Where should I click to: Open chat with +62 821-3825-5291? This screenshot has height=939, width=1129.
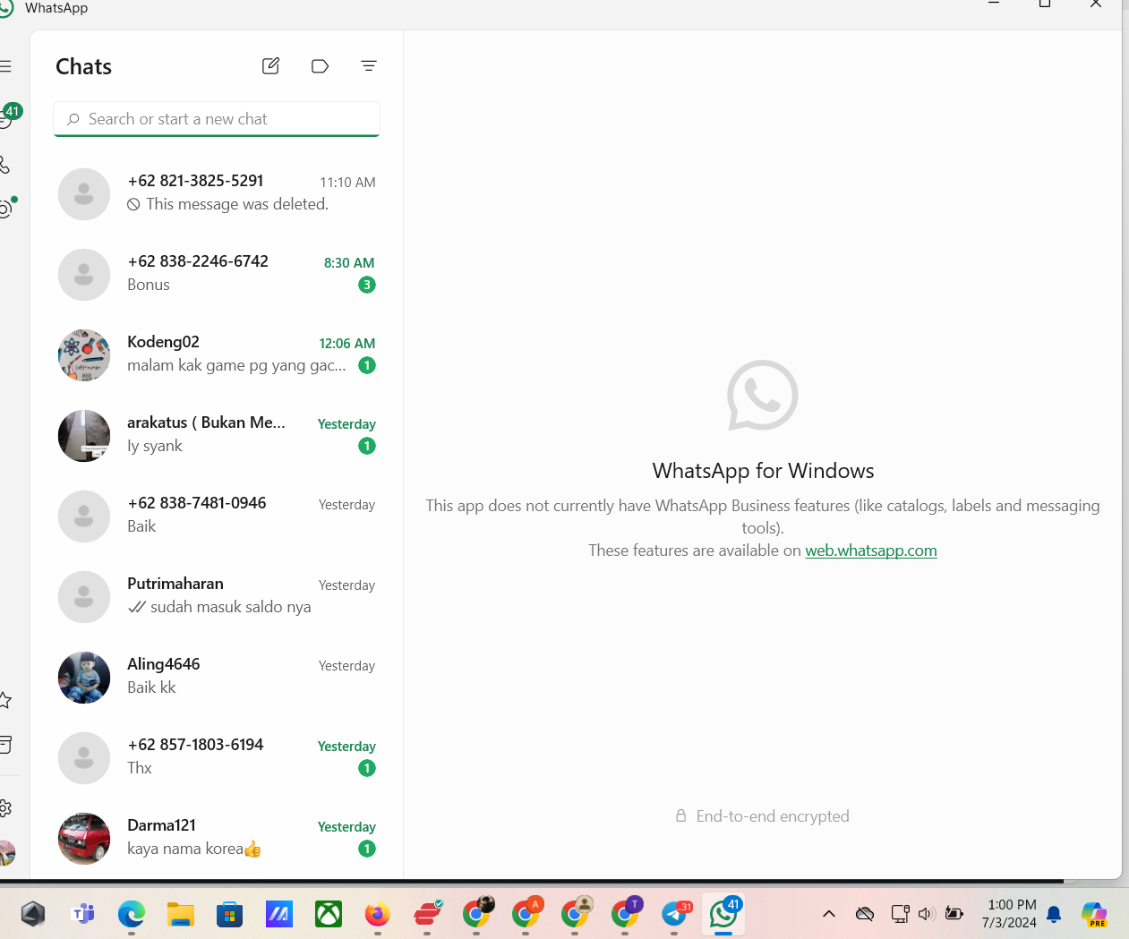tap(217, 193)
